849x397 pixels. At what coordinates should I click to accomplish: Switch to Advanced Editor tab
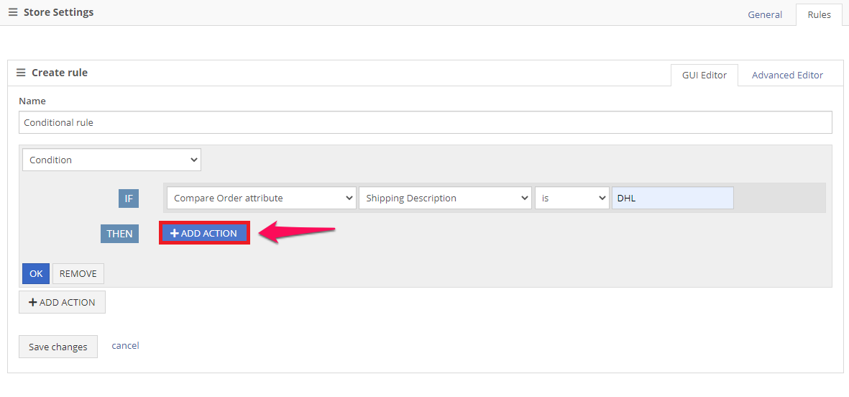787,76
